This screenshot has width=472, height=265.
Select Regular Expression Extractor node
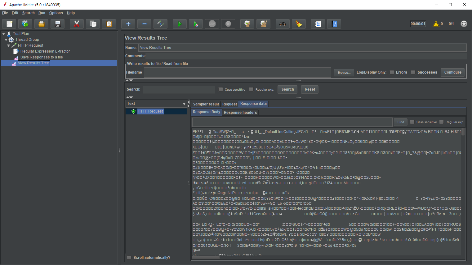click(x=45, y=51)
